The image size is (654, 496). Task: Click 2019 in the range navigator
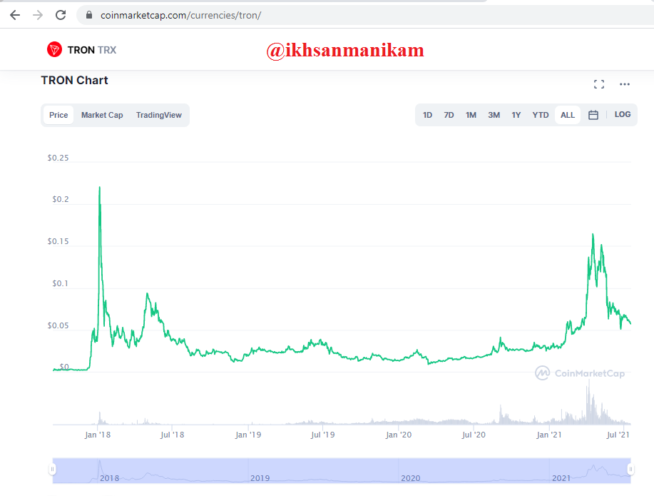click(x=260, y=478)
